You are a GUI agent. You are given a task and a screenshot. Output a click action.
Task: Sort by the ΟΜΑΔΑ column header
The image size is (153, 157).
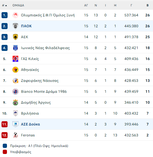pyautogui.click(x=18, y=5)
